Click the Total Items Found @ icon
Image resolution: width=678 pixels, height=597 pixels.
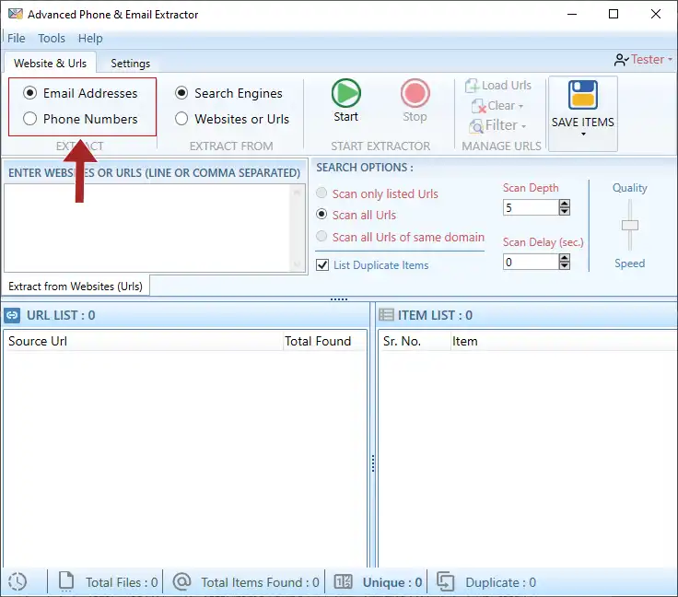(182, 581)
